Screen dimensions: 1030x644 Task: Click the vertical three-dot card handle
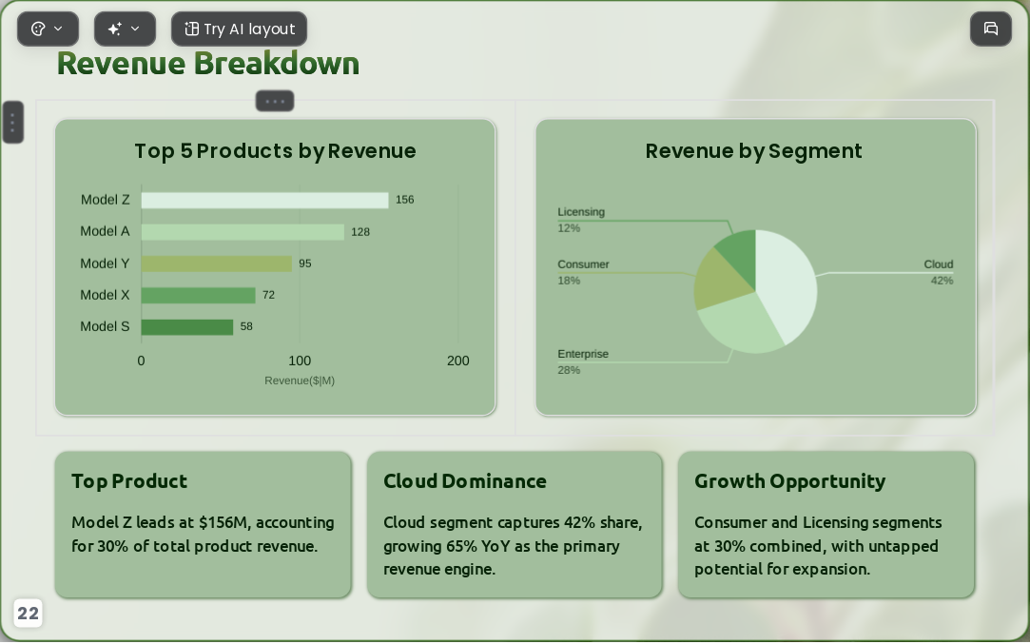[13, 122]
